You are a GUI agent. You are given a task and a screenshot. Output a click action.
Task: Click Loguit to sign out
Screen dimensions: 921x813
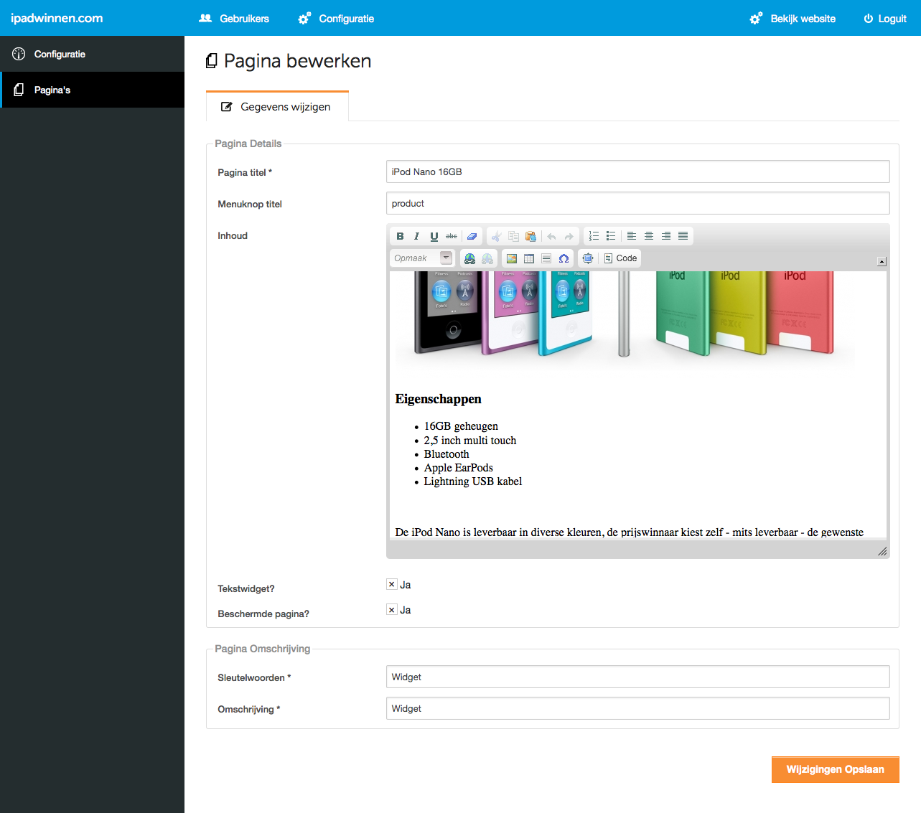pyautogui.click(x=885, y=19)
